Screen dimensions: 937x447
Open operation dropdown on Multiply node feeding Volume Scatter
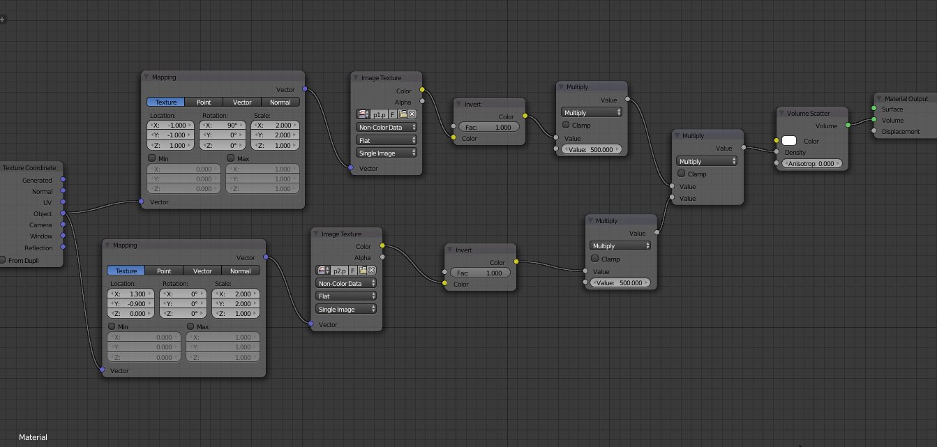pos(707,161)
